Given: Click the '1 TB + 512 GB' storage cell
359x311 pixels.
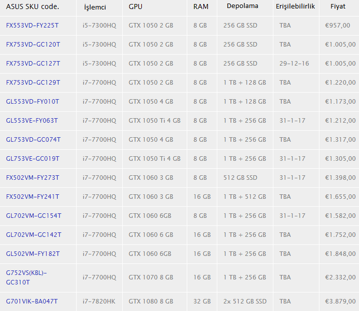Looking at the screenshot, I should [245, 196].
